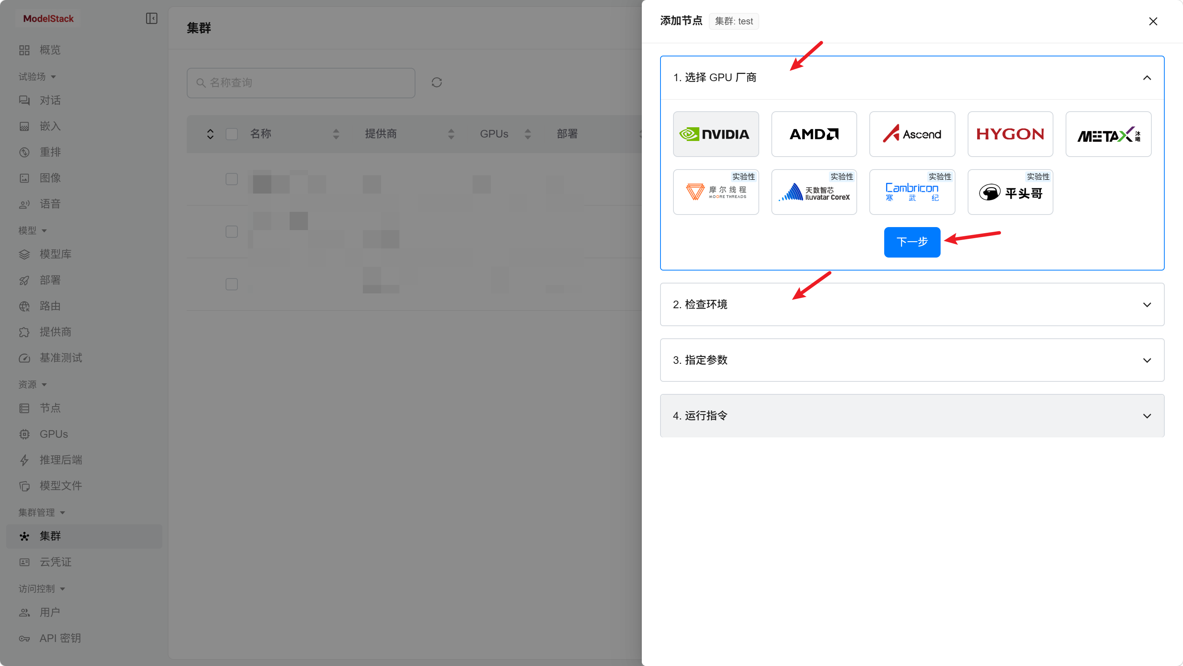The width and height of the screenshot is (1183, 666).
Task: Open the 节点 nodes page
Action: tap(83, 408)
